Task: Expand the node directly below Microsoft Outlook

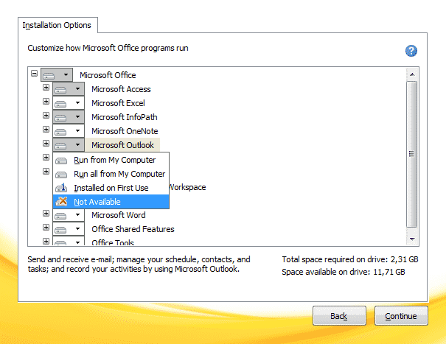Action: 46,157
